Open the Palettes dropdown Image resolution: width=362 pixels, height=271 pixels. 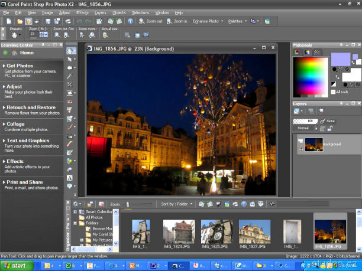[x=236, y=21]
